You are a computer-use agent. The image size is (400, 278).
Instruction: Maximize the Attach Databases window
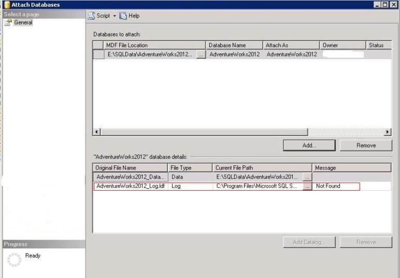click(x=385, y=5)
